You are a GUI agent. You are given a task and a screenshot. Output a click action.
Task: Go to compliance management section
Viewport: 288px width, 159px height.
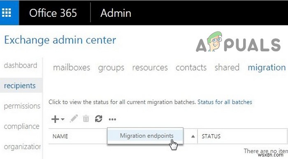(22, 126)
